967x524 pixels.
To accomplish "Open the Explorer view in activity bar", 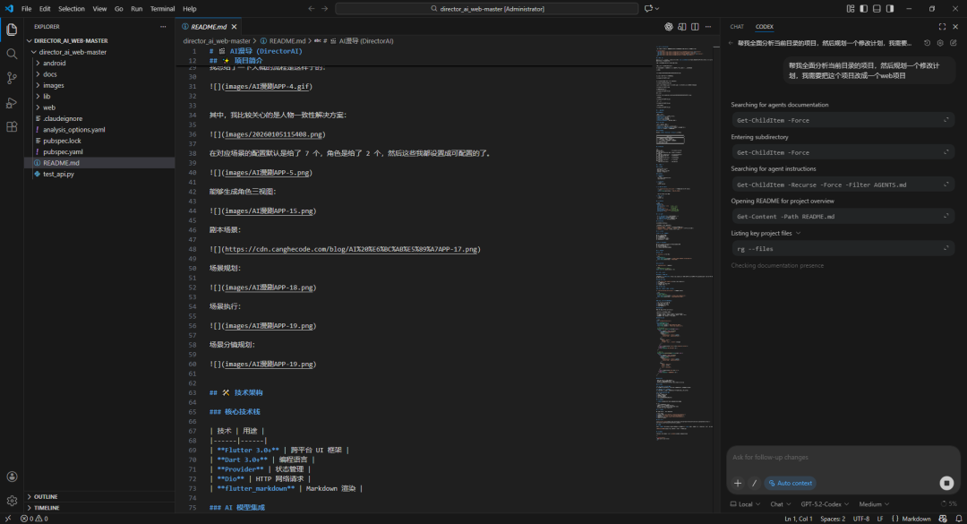I will (12, 30).
